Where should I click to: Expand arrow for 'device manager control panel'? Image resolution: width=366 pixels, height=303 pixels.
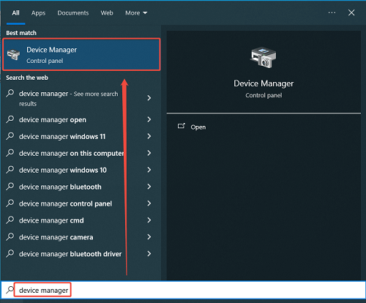point(149,203)
